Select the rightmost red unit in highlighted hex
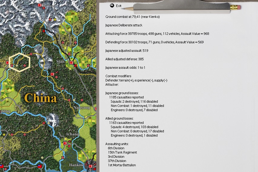 25,65
